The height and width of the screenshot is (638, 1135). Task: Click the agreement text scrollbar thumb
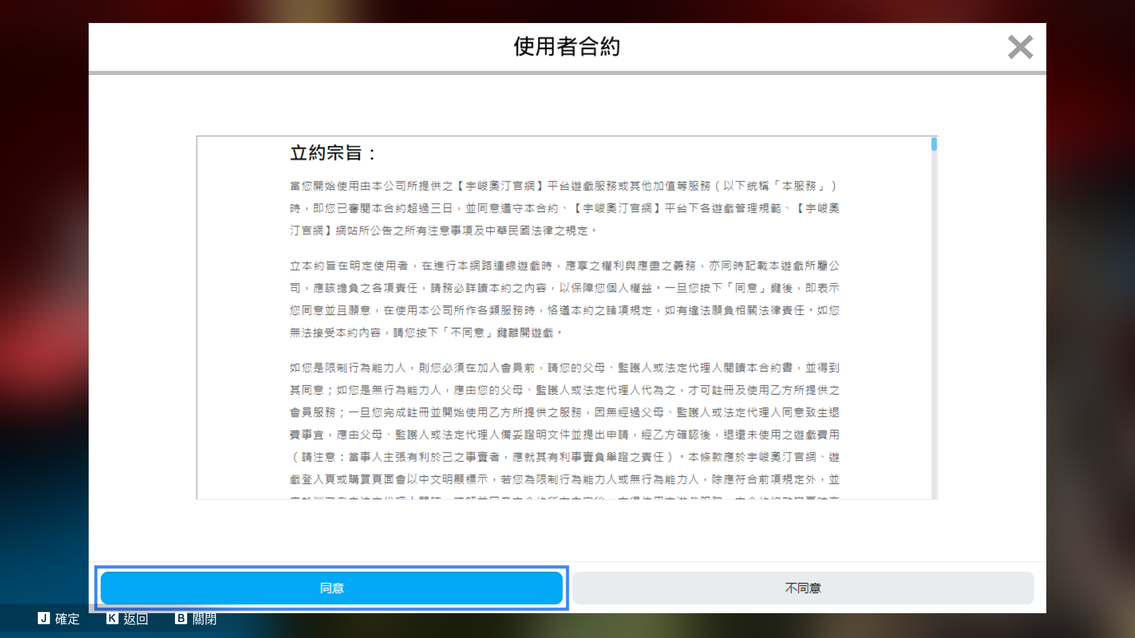point(934,144)
